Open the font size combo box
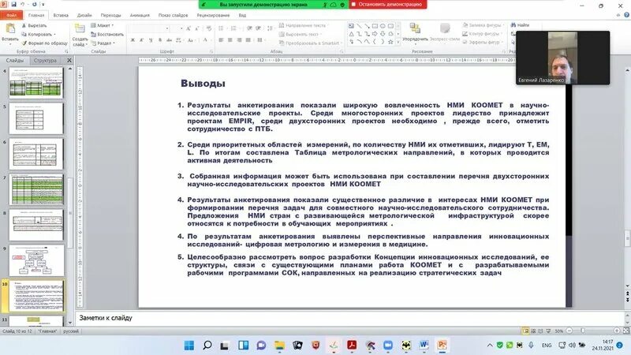The width and height of the screenshot is (631, 355). 177,28
